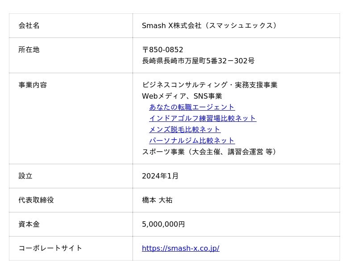Open the あなたの転職エージェント link
Image resolution: width=357 pixels, height=274 pixels.
[x=192, y=107]
